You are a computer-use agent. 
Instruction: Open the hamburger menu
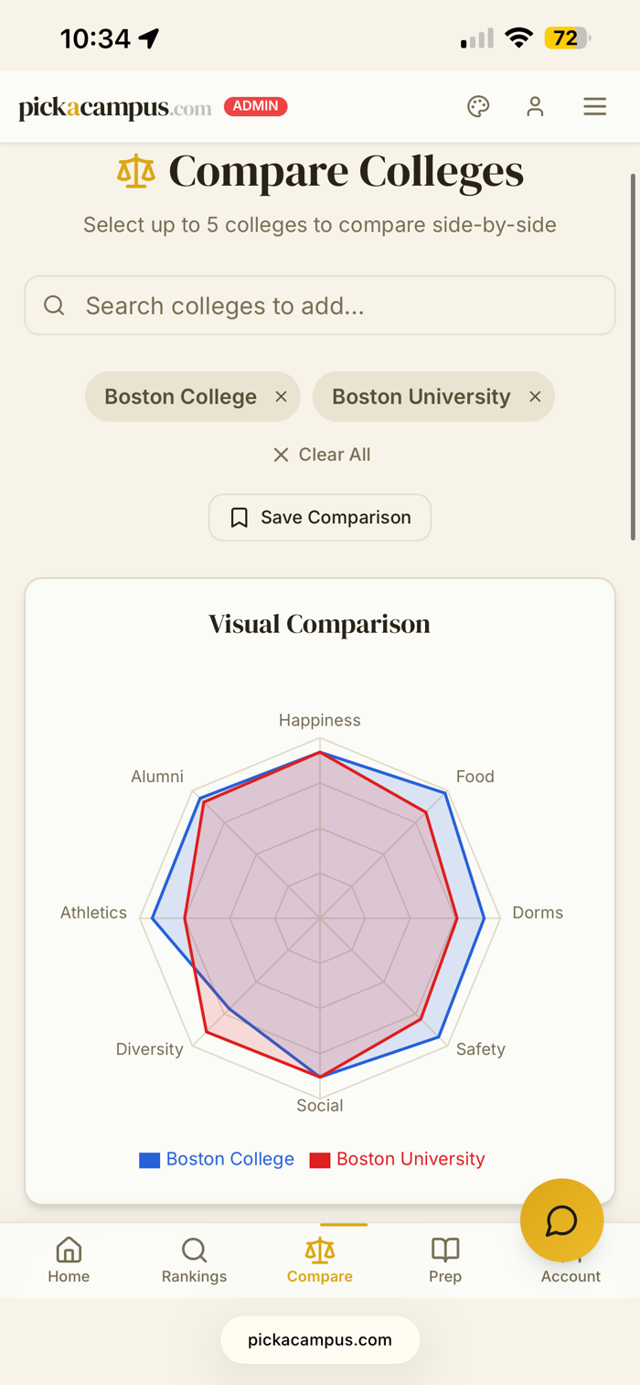(595, 107)
